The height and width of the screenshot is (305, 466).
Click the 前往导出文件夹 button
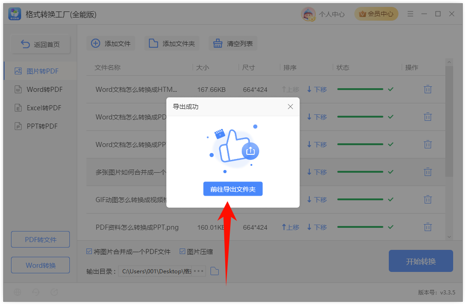tap(233, 189)
